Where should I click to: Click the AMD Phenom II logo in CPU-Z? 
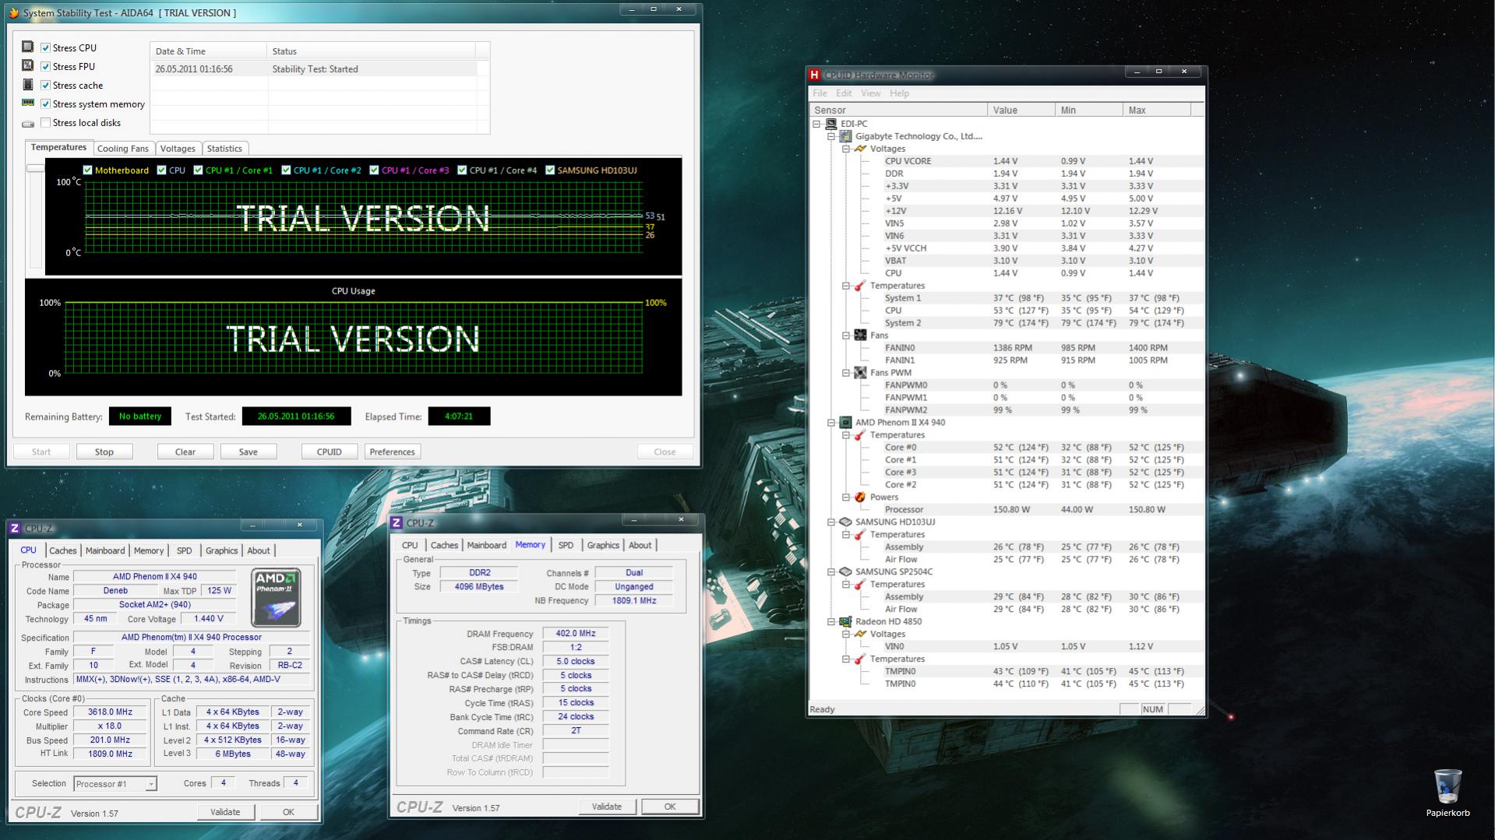tap(277, 598)
